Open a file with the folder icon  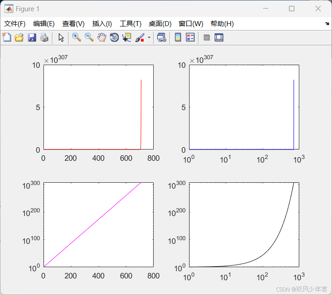tap(19, 38)
